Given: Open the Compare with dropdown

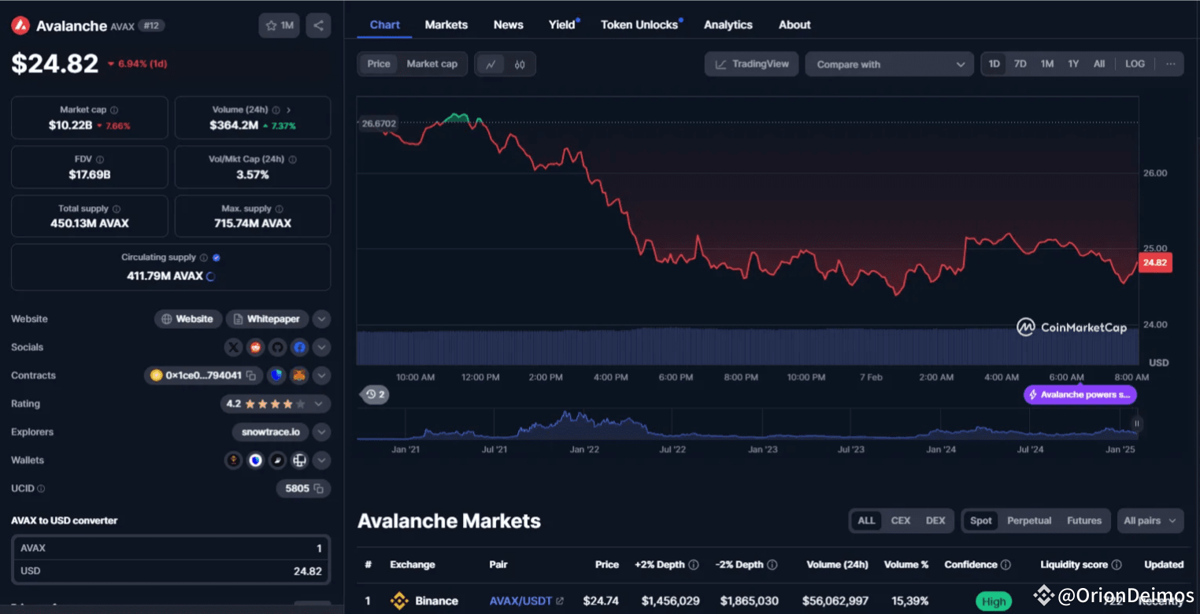Looking at the screenshot, I should 889,64.
